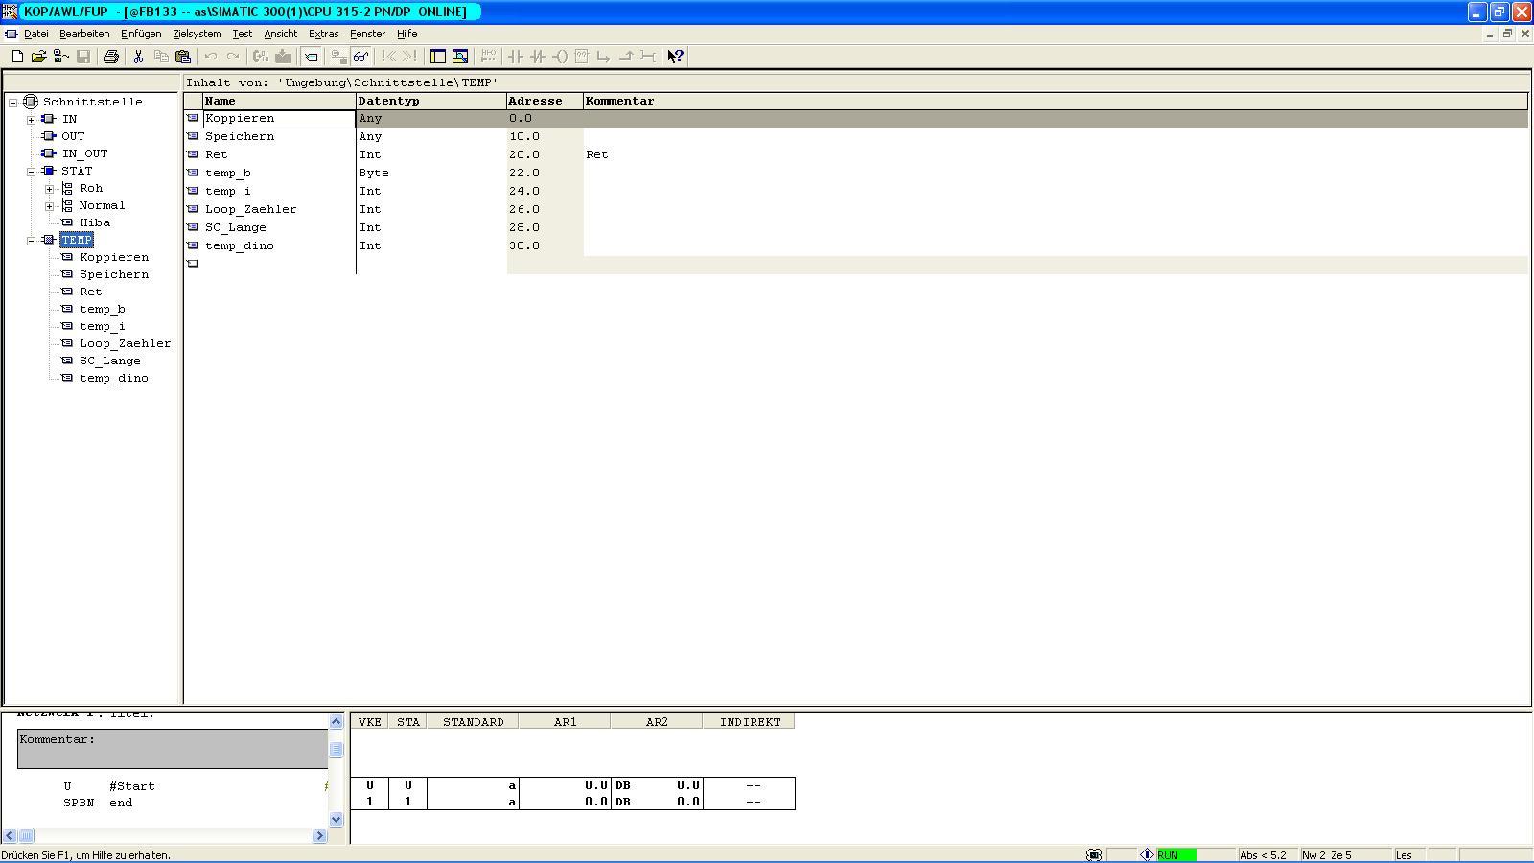1534x863 pixels.
Task: Open the Bearbeiten menu
Action: pos(84,34)
